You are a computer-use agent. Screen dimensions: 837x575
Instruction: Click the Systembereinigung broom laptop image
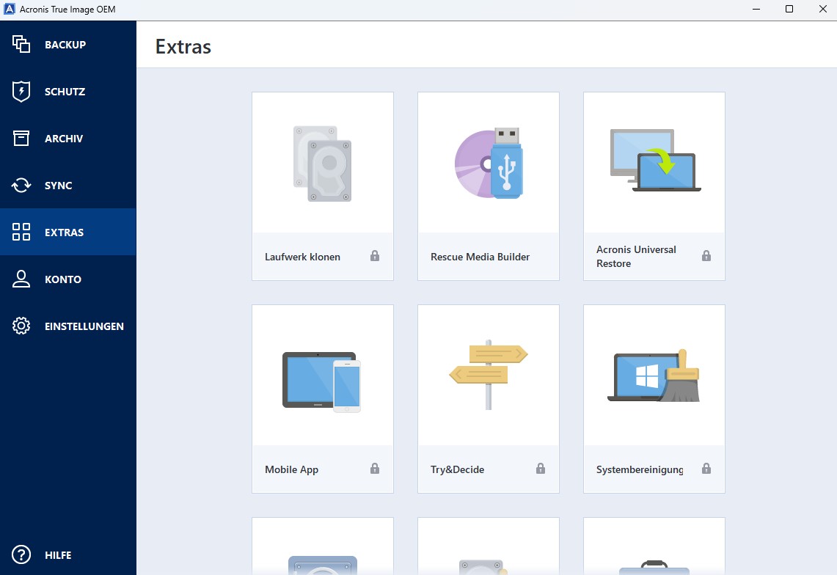tap(654, 376)
